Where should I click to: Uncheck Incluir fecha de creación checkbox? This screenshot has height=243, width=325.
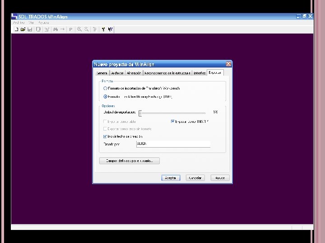[105, 136]
